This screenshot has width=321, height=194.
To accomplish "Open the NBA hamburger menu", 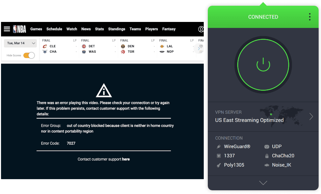I will tap(7, 29).
